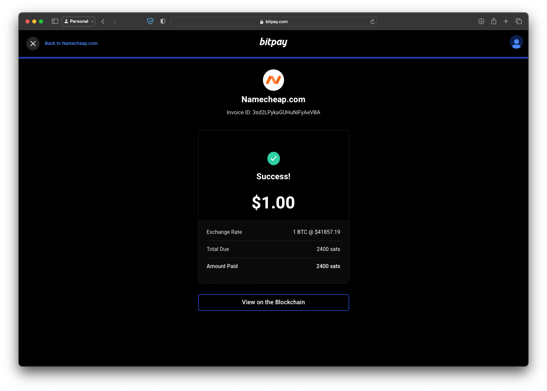Click the Amount Paid label
The width and height of the screenshot is (547, 391).
click(222, 266)
